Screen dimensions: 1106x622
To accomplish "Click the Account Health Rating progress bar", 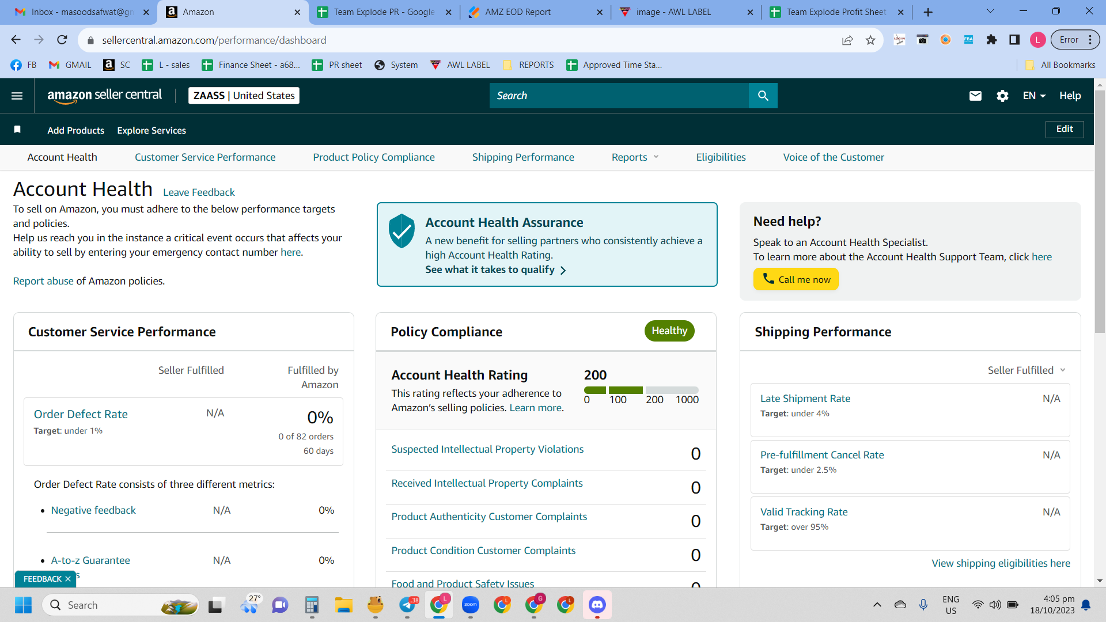I will 641,390.
